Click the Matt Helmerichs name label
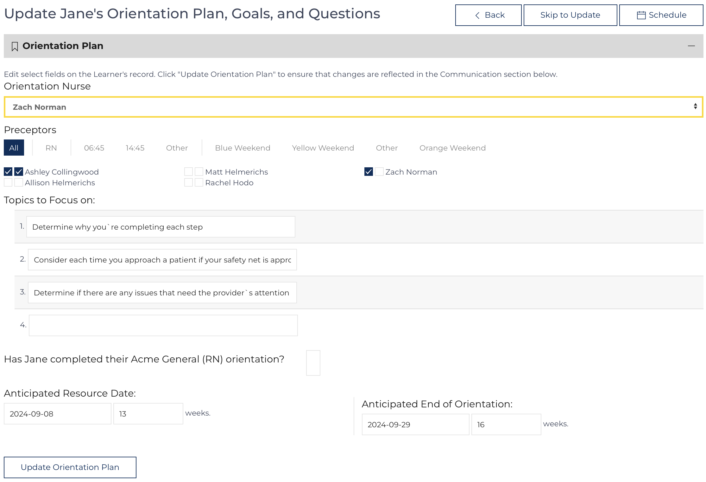 [x=237, y=172]
